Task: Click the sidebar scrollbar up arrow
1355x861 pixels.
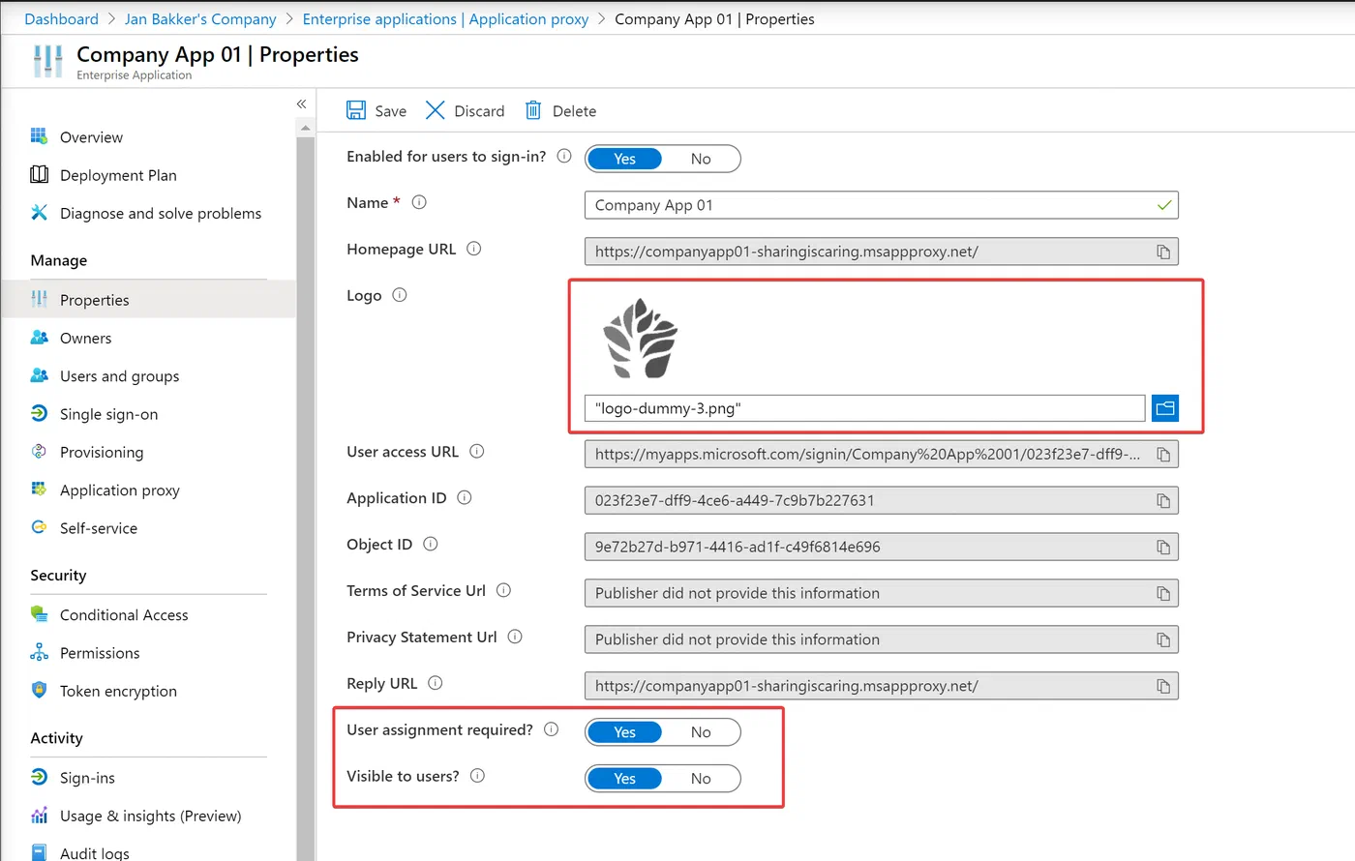Action: click(306, 128)
